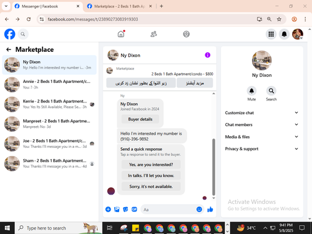This screenshot has width=312, height=234.
Task: Open conversation information purple icon
Action: (x=207, y=55)
